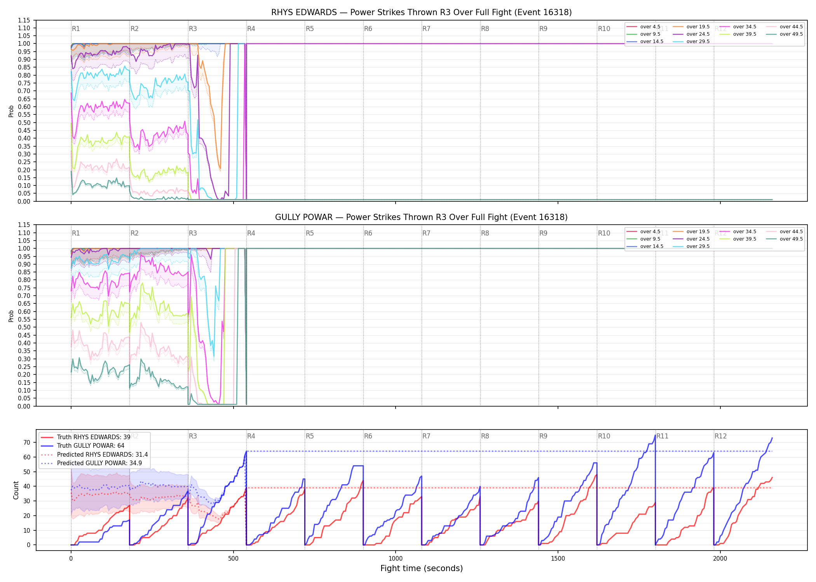This screenshot has height=582, width=816.
Task: Click the R2 round marker in top chart
Action: coord(134,29)
